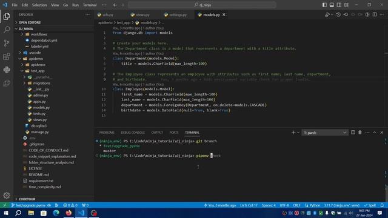Image resolution: width=388 pixels, height=218 pixels.
Task: Open the terminal shell selector dropdown '1: pwsh'
Action: (x=325, y=133)
